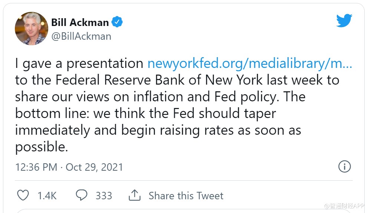
Task: Like the tweet with the heart icon
Action: (23, 195)
